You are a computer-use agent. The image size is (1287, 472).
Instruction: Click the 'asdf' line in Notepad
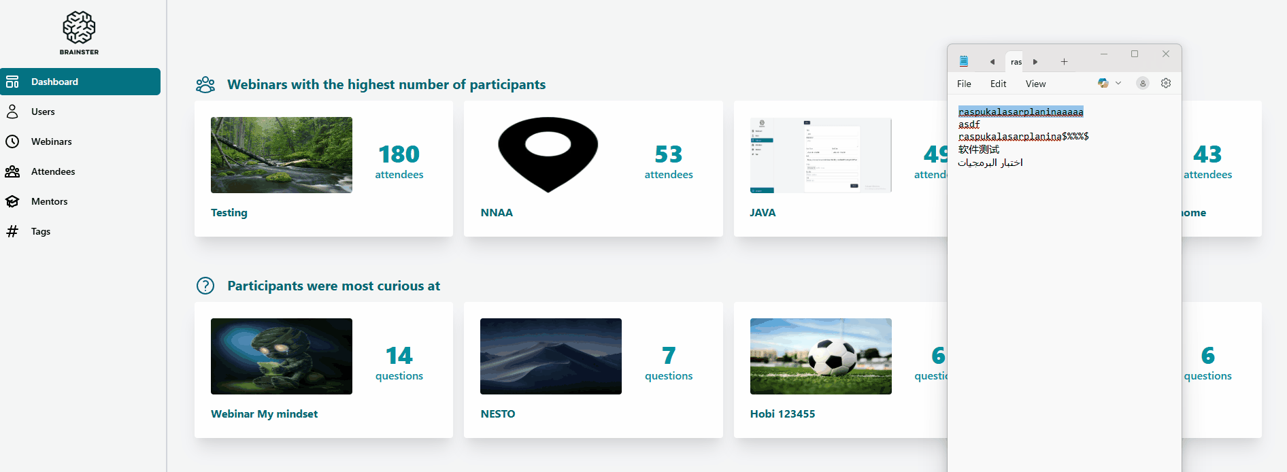969,124
